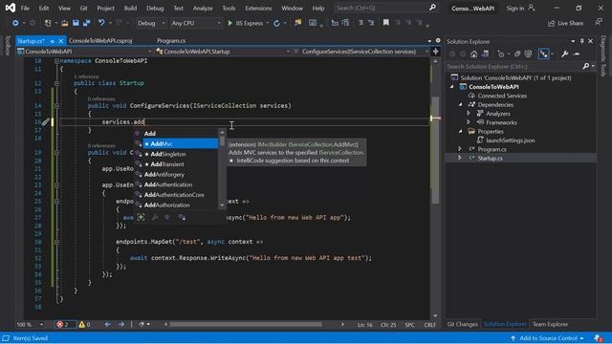The width and height of the screenshot is (612, 344).
Task: Pin the Solution Explorer panel
Action: [582, 41]
